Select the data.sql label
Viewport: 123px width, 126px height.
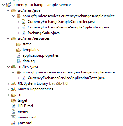click(29, 61)
